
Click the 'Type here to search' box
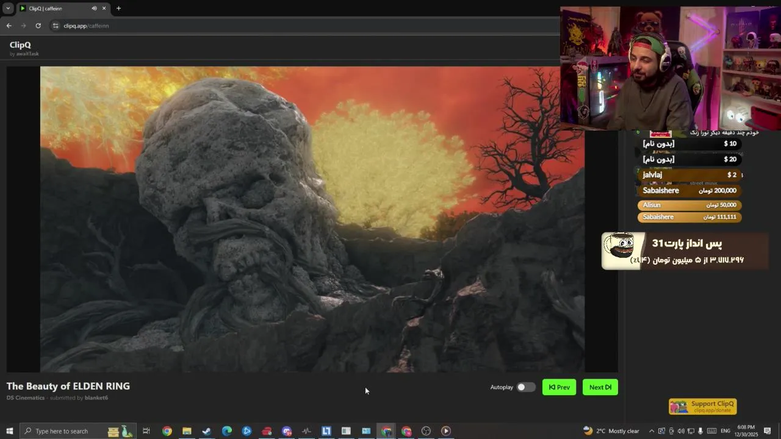(x=78, y=431)
